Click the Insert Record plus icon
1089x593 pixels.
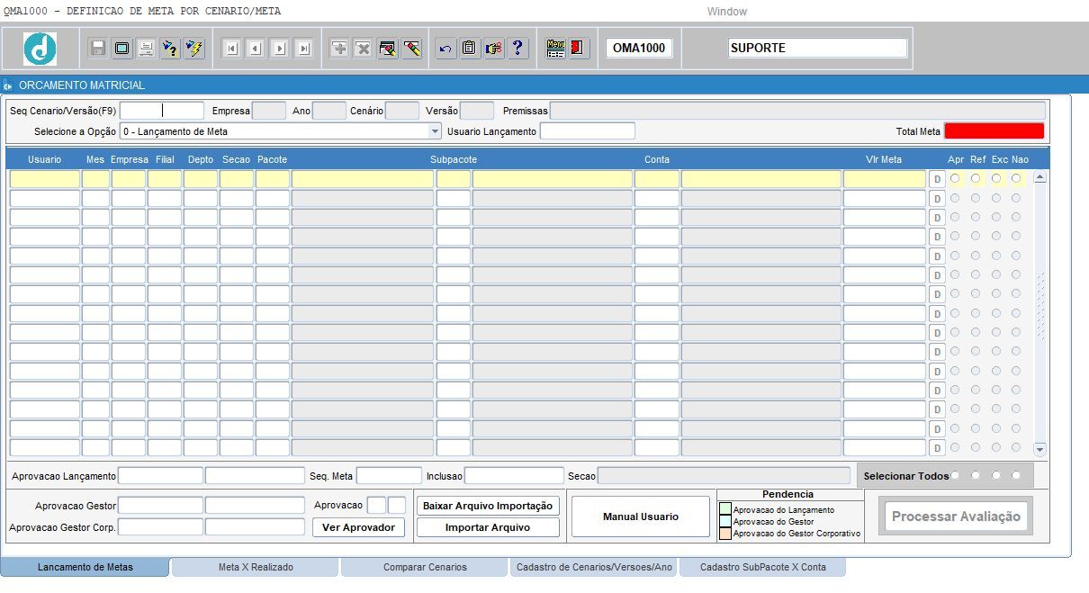coord(339,49)
